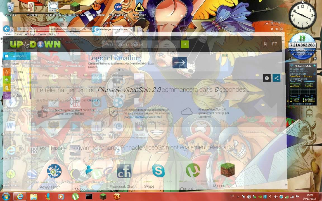Image resolution: width=322 pixels, height=201 pixels.
Task: Open the Outils menu
Action: pyautogui.click(x=52, y=34)
